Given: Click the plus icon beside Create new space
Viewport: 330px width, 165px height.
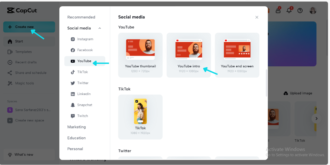Looking at the screenshot, I should click(x=10, y=120).
